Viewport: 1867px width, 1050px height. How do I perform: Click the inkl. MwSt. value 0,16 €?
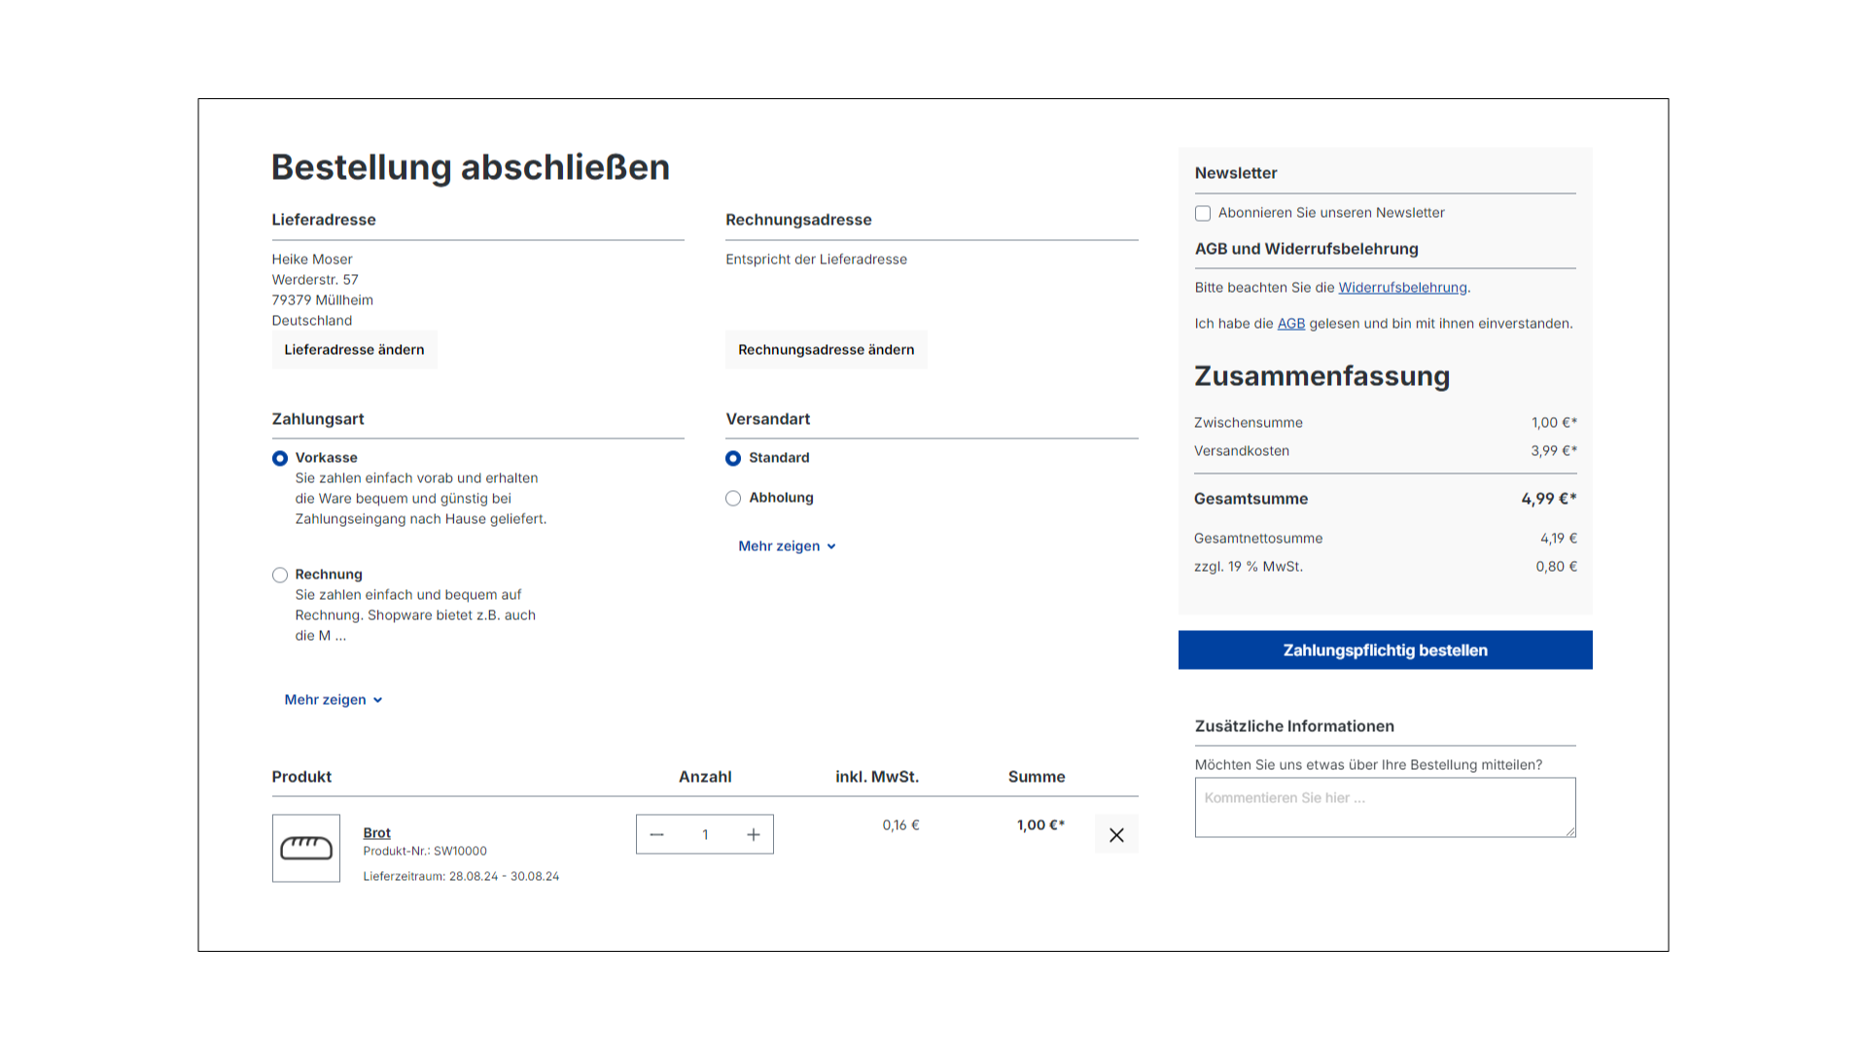pyautogui.click(x=900, y=825)
